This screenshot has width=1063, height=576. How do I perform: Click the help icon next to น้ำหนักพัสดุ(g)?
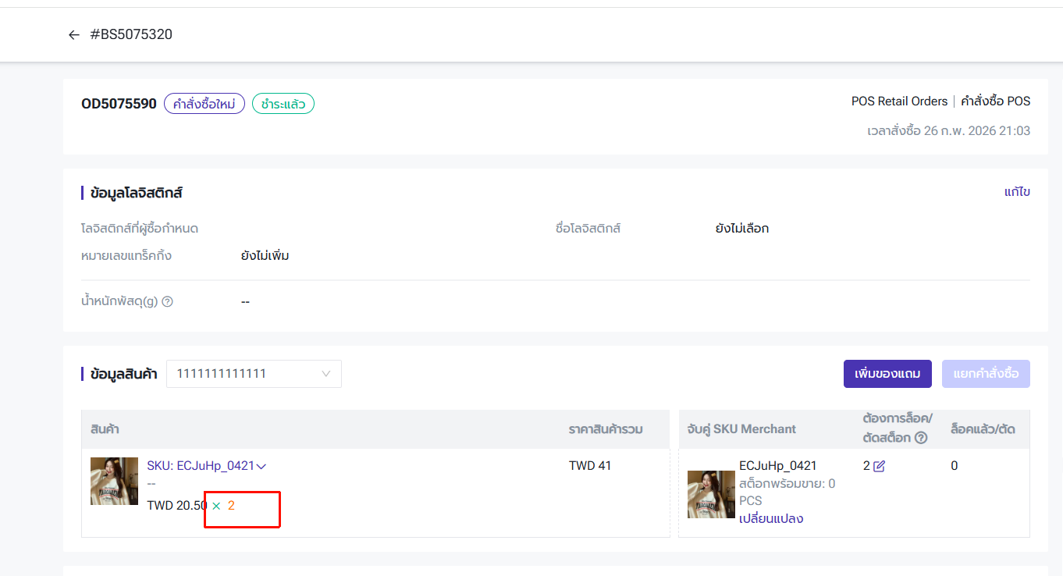(167, 301)
